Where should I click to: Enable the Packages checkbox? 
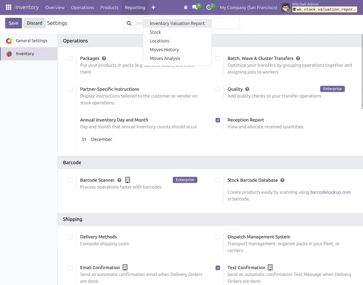(x=70, y=59)
